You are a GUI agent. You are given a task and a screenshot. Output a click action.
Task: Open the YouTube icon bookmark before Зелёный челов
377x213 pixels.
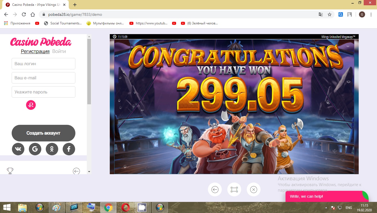[x=174, y=23]
